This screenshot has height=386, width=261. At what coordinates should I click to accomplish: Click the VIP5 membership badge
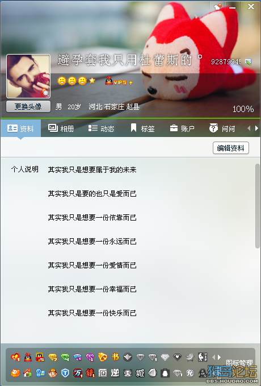click(119, 81)
